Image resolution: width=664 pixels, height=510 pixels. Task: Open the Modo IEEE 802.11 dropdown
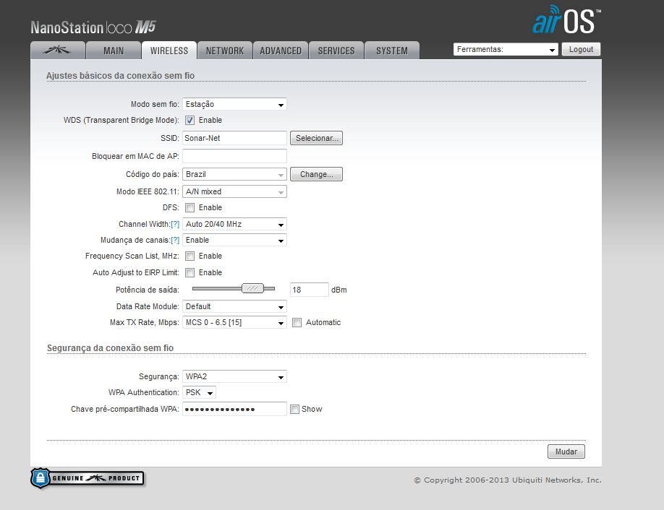[x=234, y=191]
